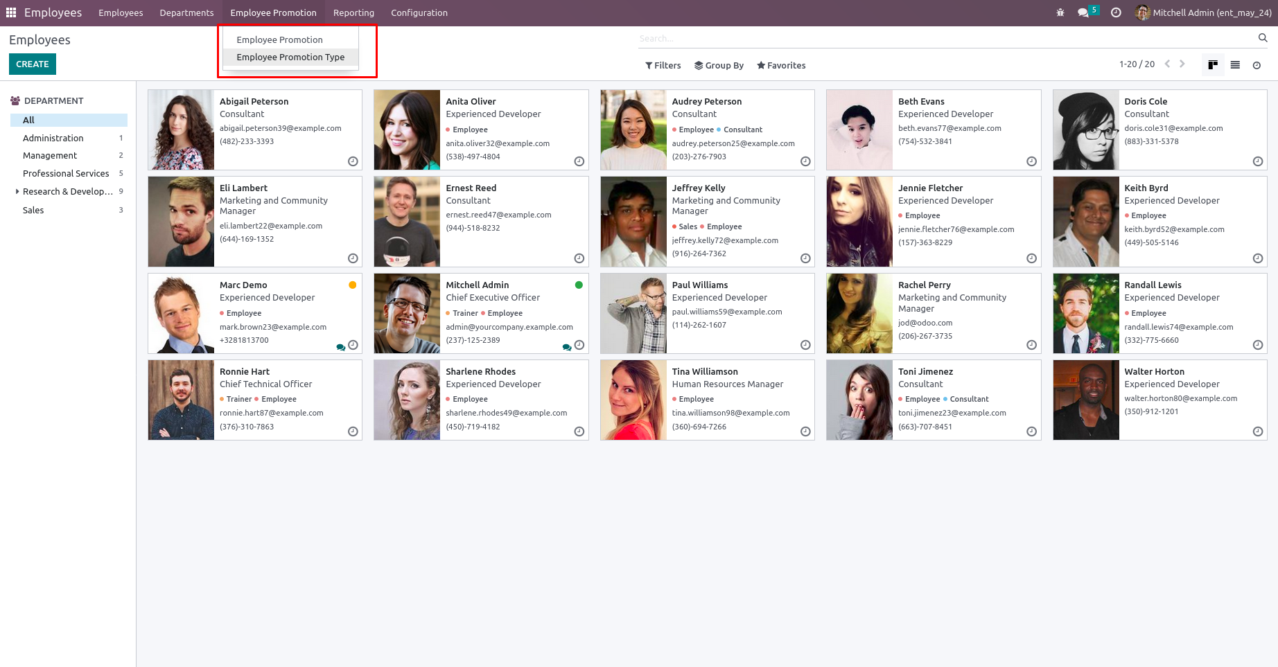
Task: Click the CREATE button
Action: pos(33,64)
